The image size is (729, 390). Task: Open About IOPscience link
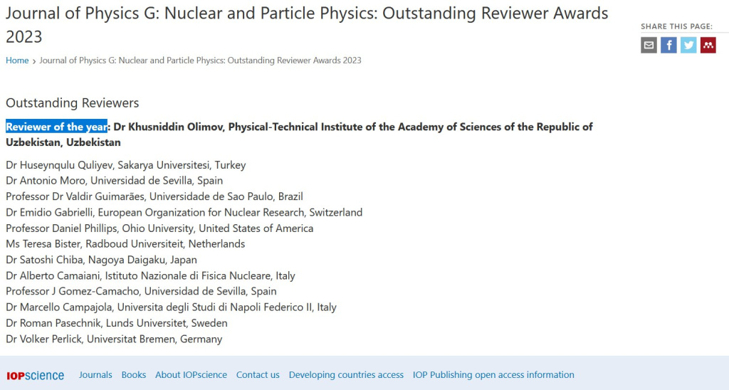191,374
